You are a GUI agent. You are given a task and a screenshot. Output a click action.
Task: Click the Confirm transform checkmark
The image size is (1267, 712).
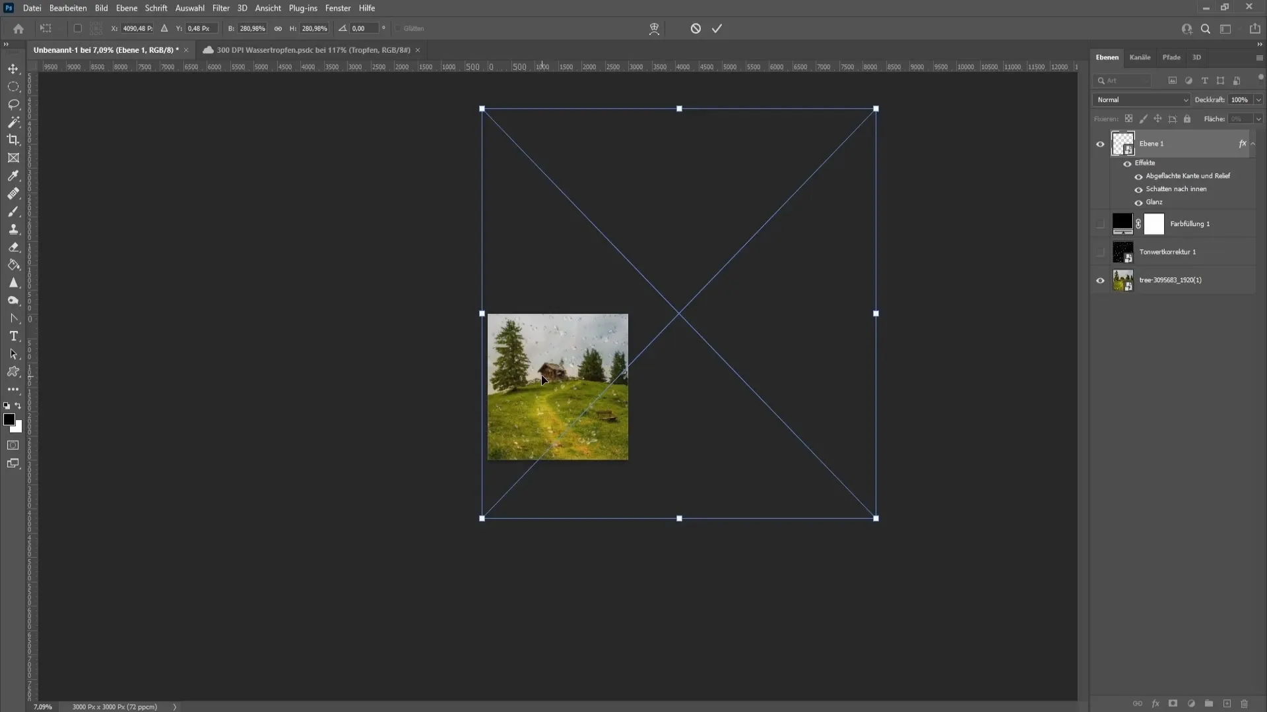[x=717, y=28]
